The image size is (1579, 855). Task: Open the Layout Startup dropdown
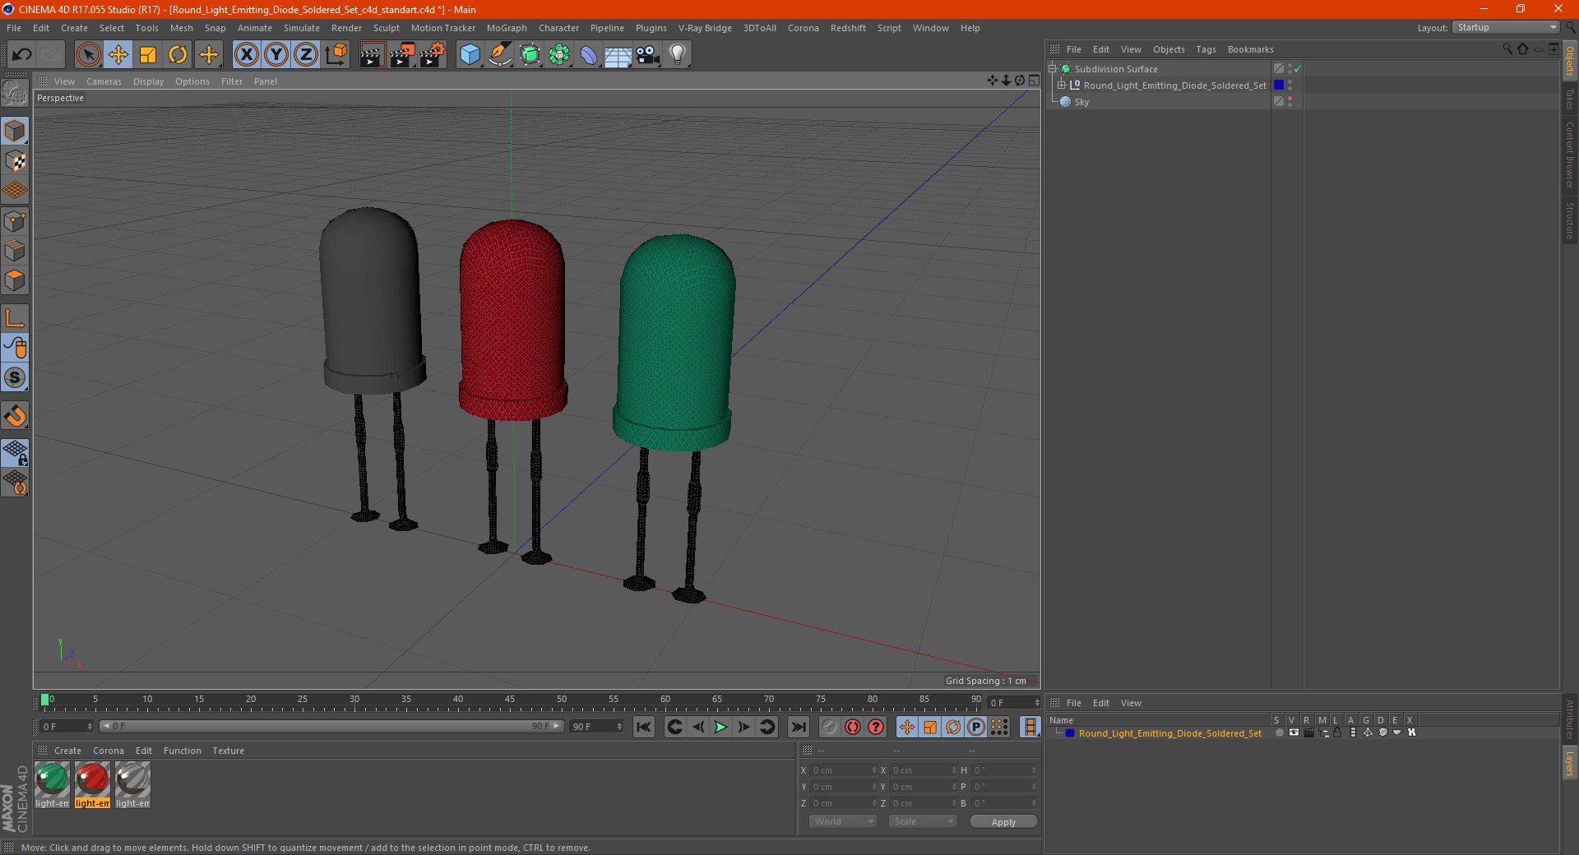click(1507, 28)
